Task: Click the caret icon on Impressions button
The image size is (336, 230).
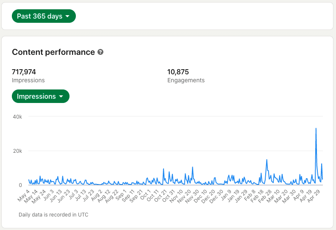Action: click(61, 97)
